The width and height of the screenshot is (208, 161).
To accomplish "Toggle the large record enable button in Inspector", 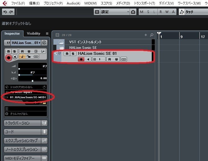I will [9, 58].
